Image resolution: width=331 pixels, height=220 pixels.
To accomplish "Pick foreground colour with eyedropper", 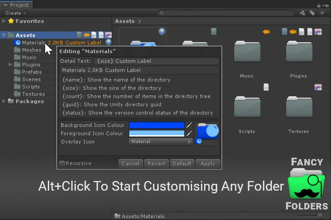I will (x=189, y=133).
